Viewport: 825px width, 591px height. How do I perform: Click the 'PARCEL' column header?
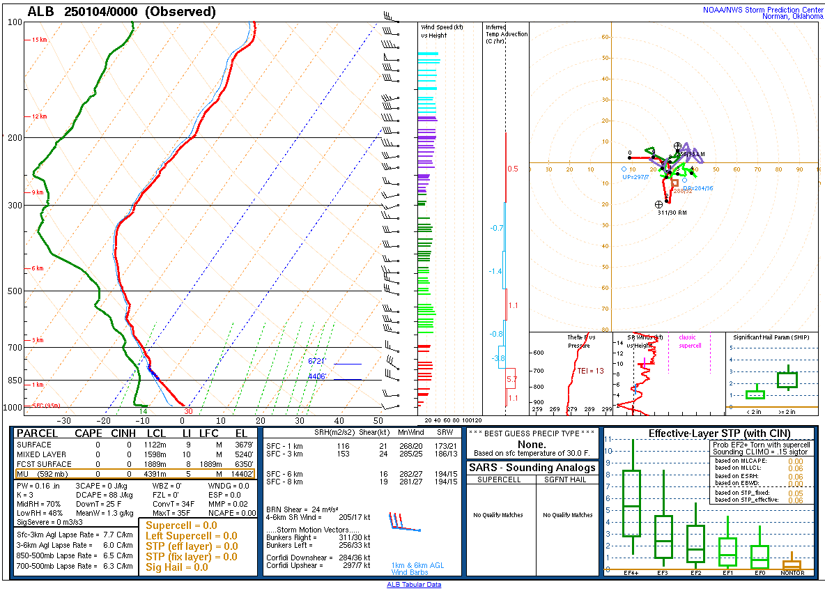[x=37, y=433]
